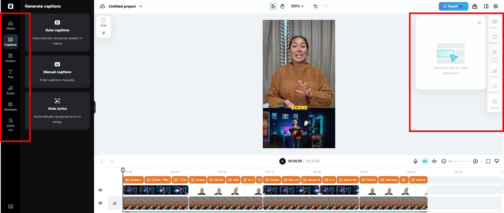Mute the upper video track

pos(100,190)
